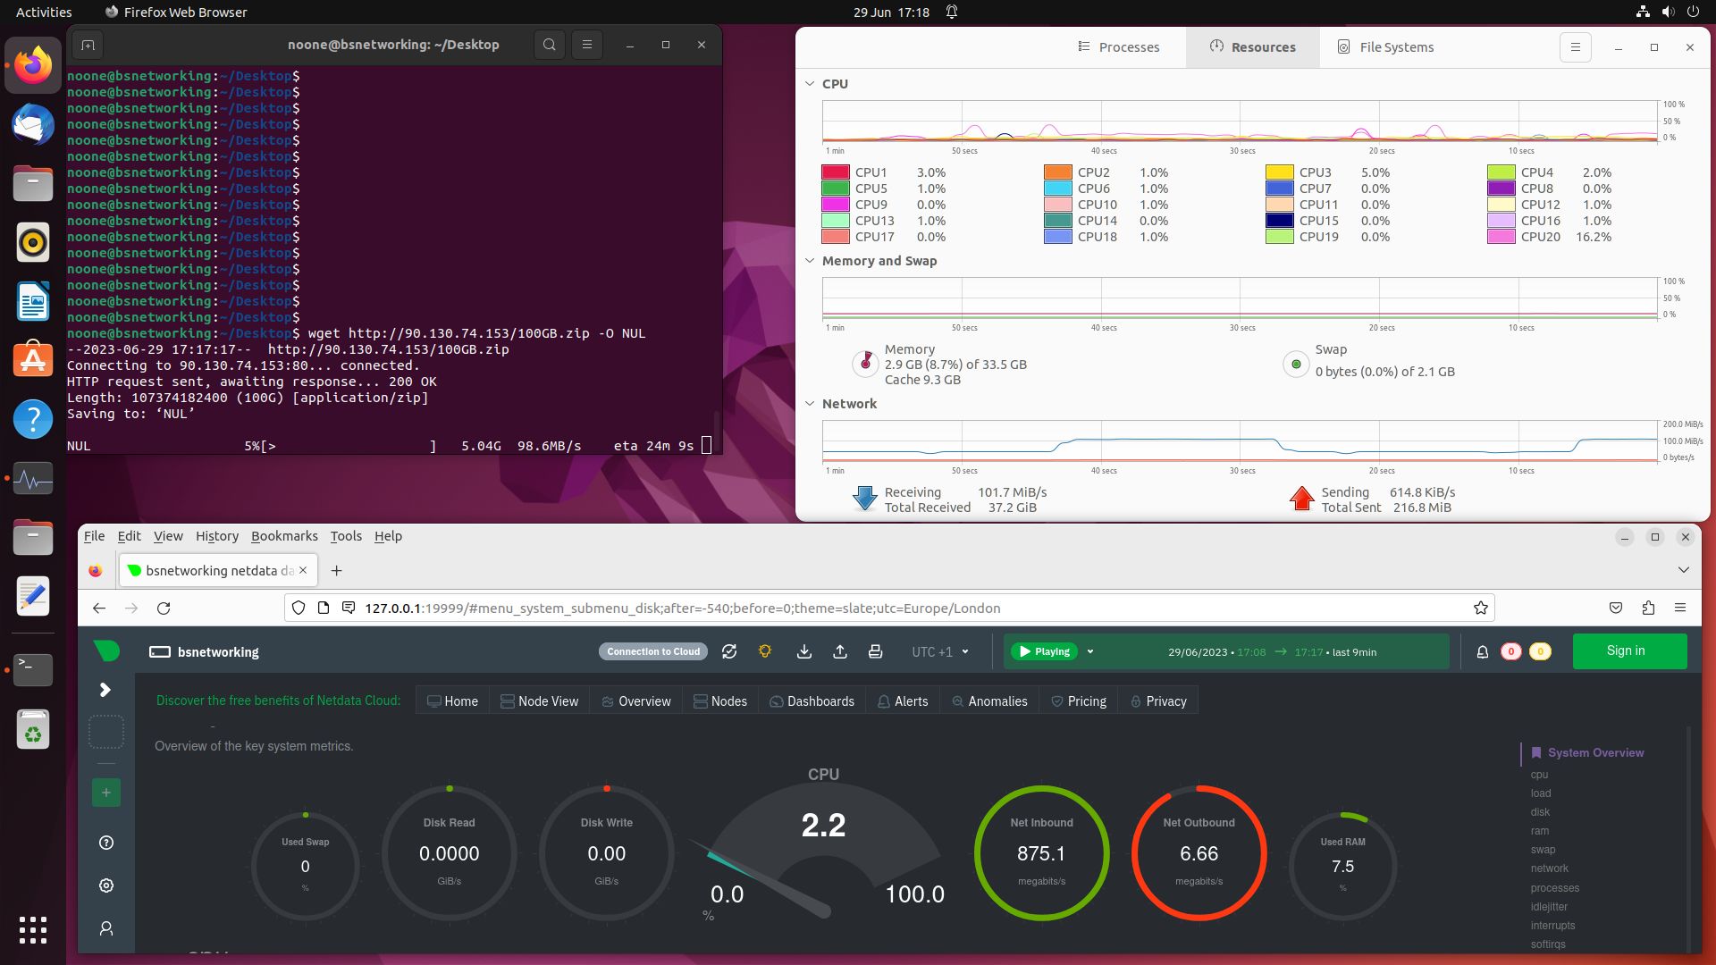Click the CPU20 color swatch
1716x965 pixels.
tap(1501, 237)
